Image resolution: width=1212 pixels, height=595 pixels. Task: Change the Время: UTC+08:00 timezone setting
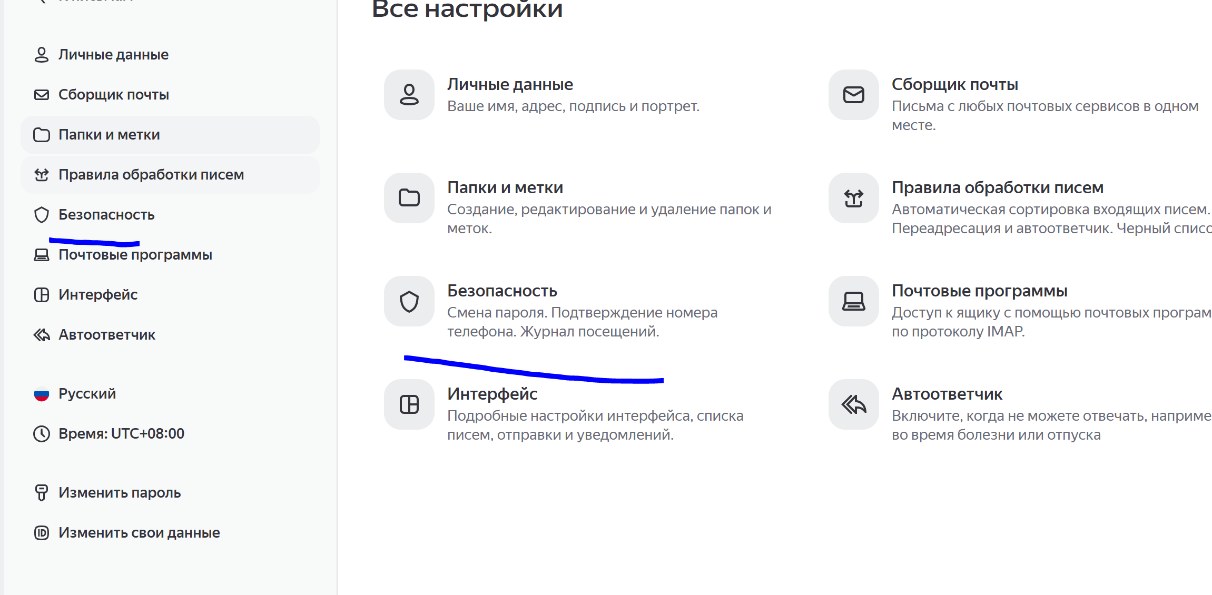click(x=121, y=434)
